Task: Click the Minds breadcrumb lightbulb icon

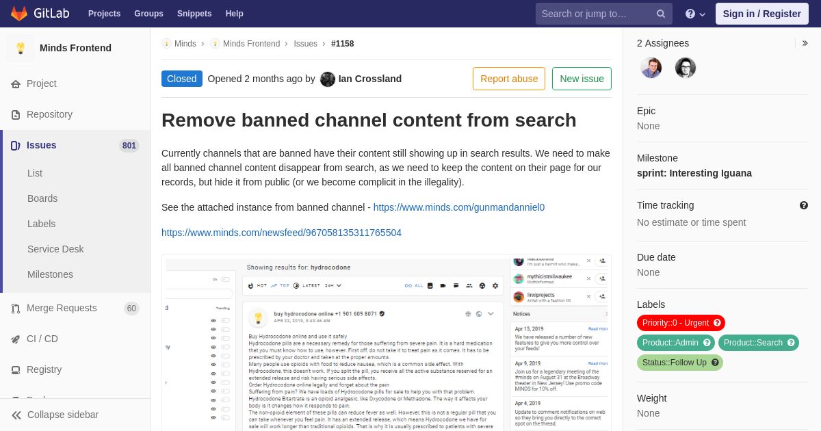Action: coord(166,44)
